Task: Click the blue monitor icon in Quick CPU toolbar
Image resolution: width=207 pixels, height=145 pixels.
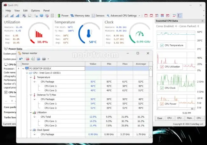Action: click(x=41, y=16)
